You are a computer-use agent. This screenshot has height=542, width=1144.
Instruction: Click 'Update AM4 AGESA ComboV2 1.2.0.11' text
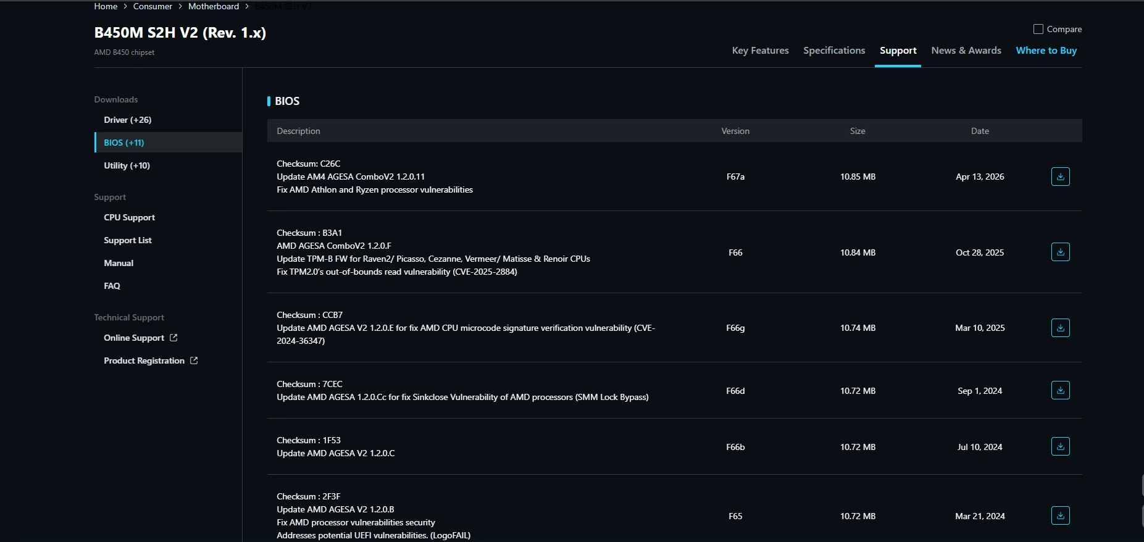tap(351, 177)
